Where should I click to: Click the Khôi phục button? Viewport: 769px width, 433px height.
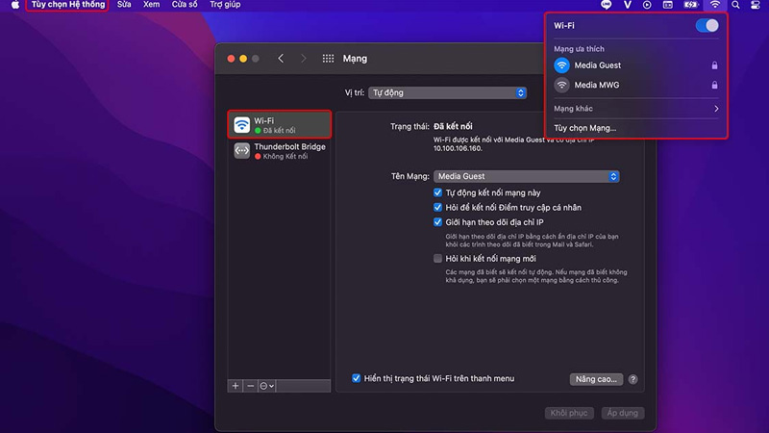(x=569, y=413)
